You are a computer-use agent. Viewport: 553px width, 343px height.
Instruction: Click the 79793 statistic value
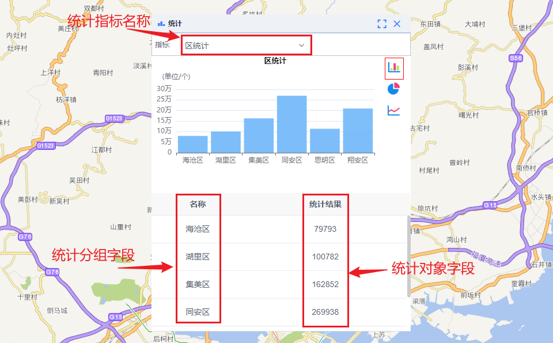coord(325,229)
